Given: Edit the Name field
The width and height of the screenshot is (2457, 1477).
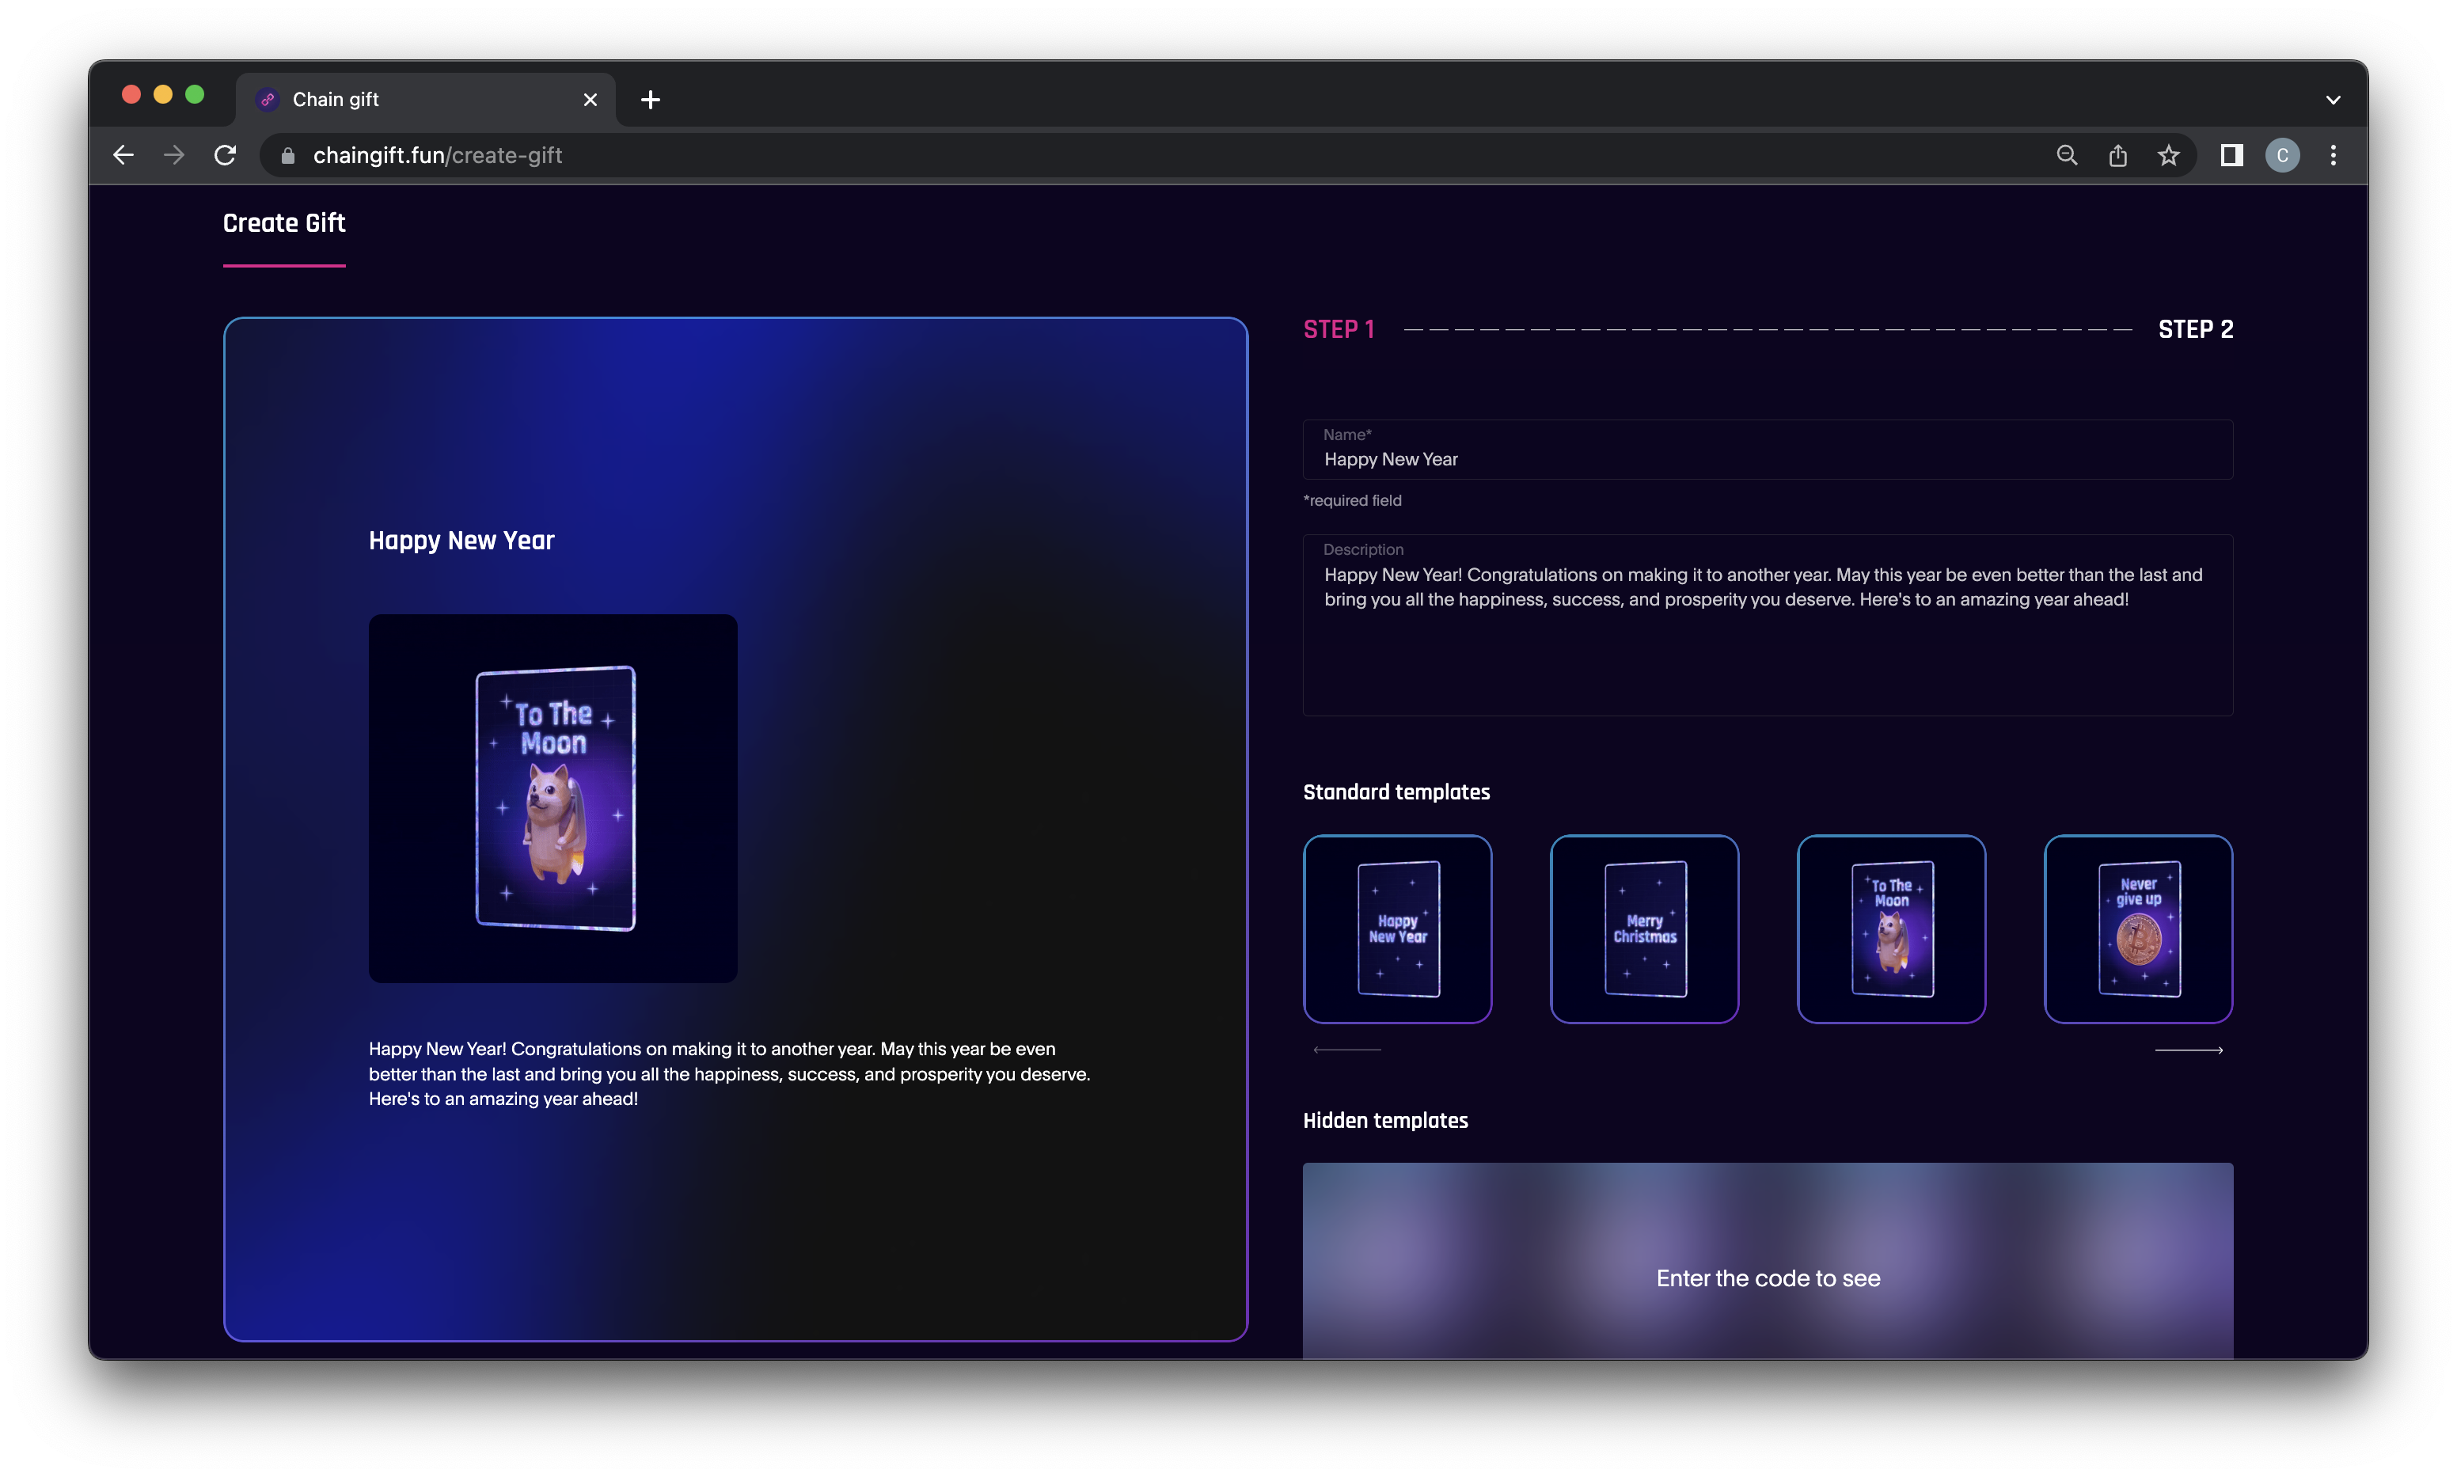Looking at the screenshot, I should 1768,450.
